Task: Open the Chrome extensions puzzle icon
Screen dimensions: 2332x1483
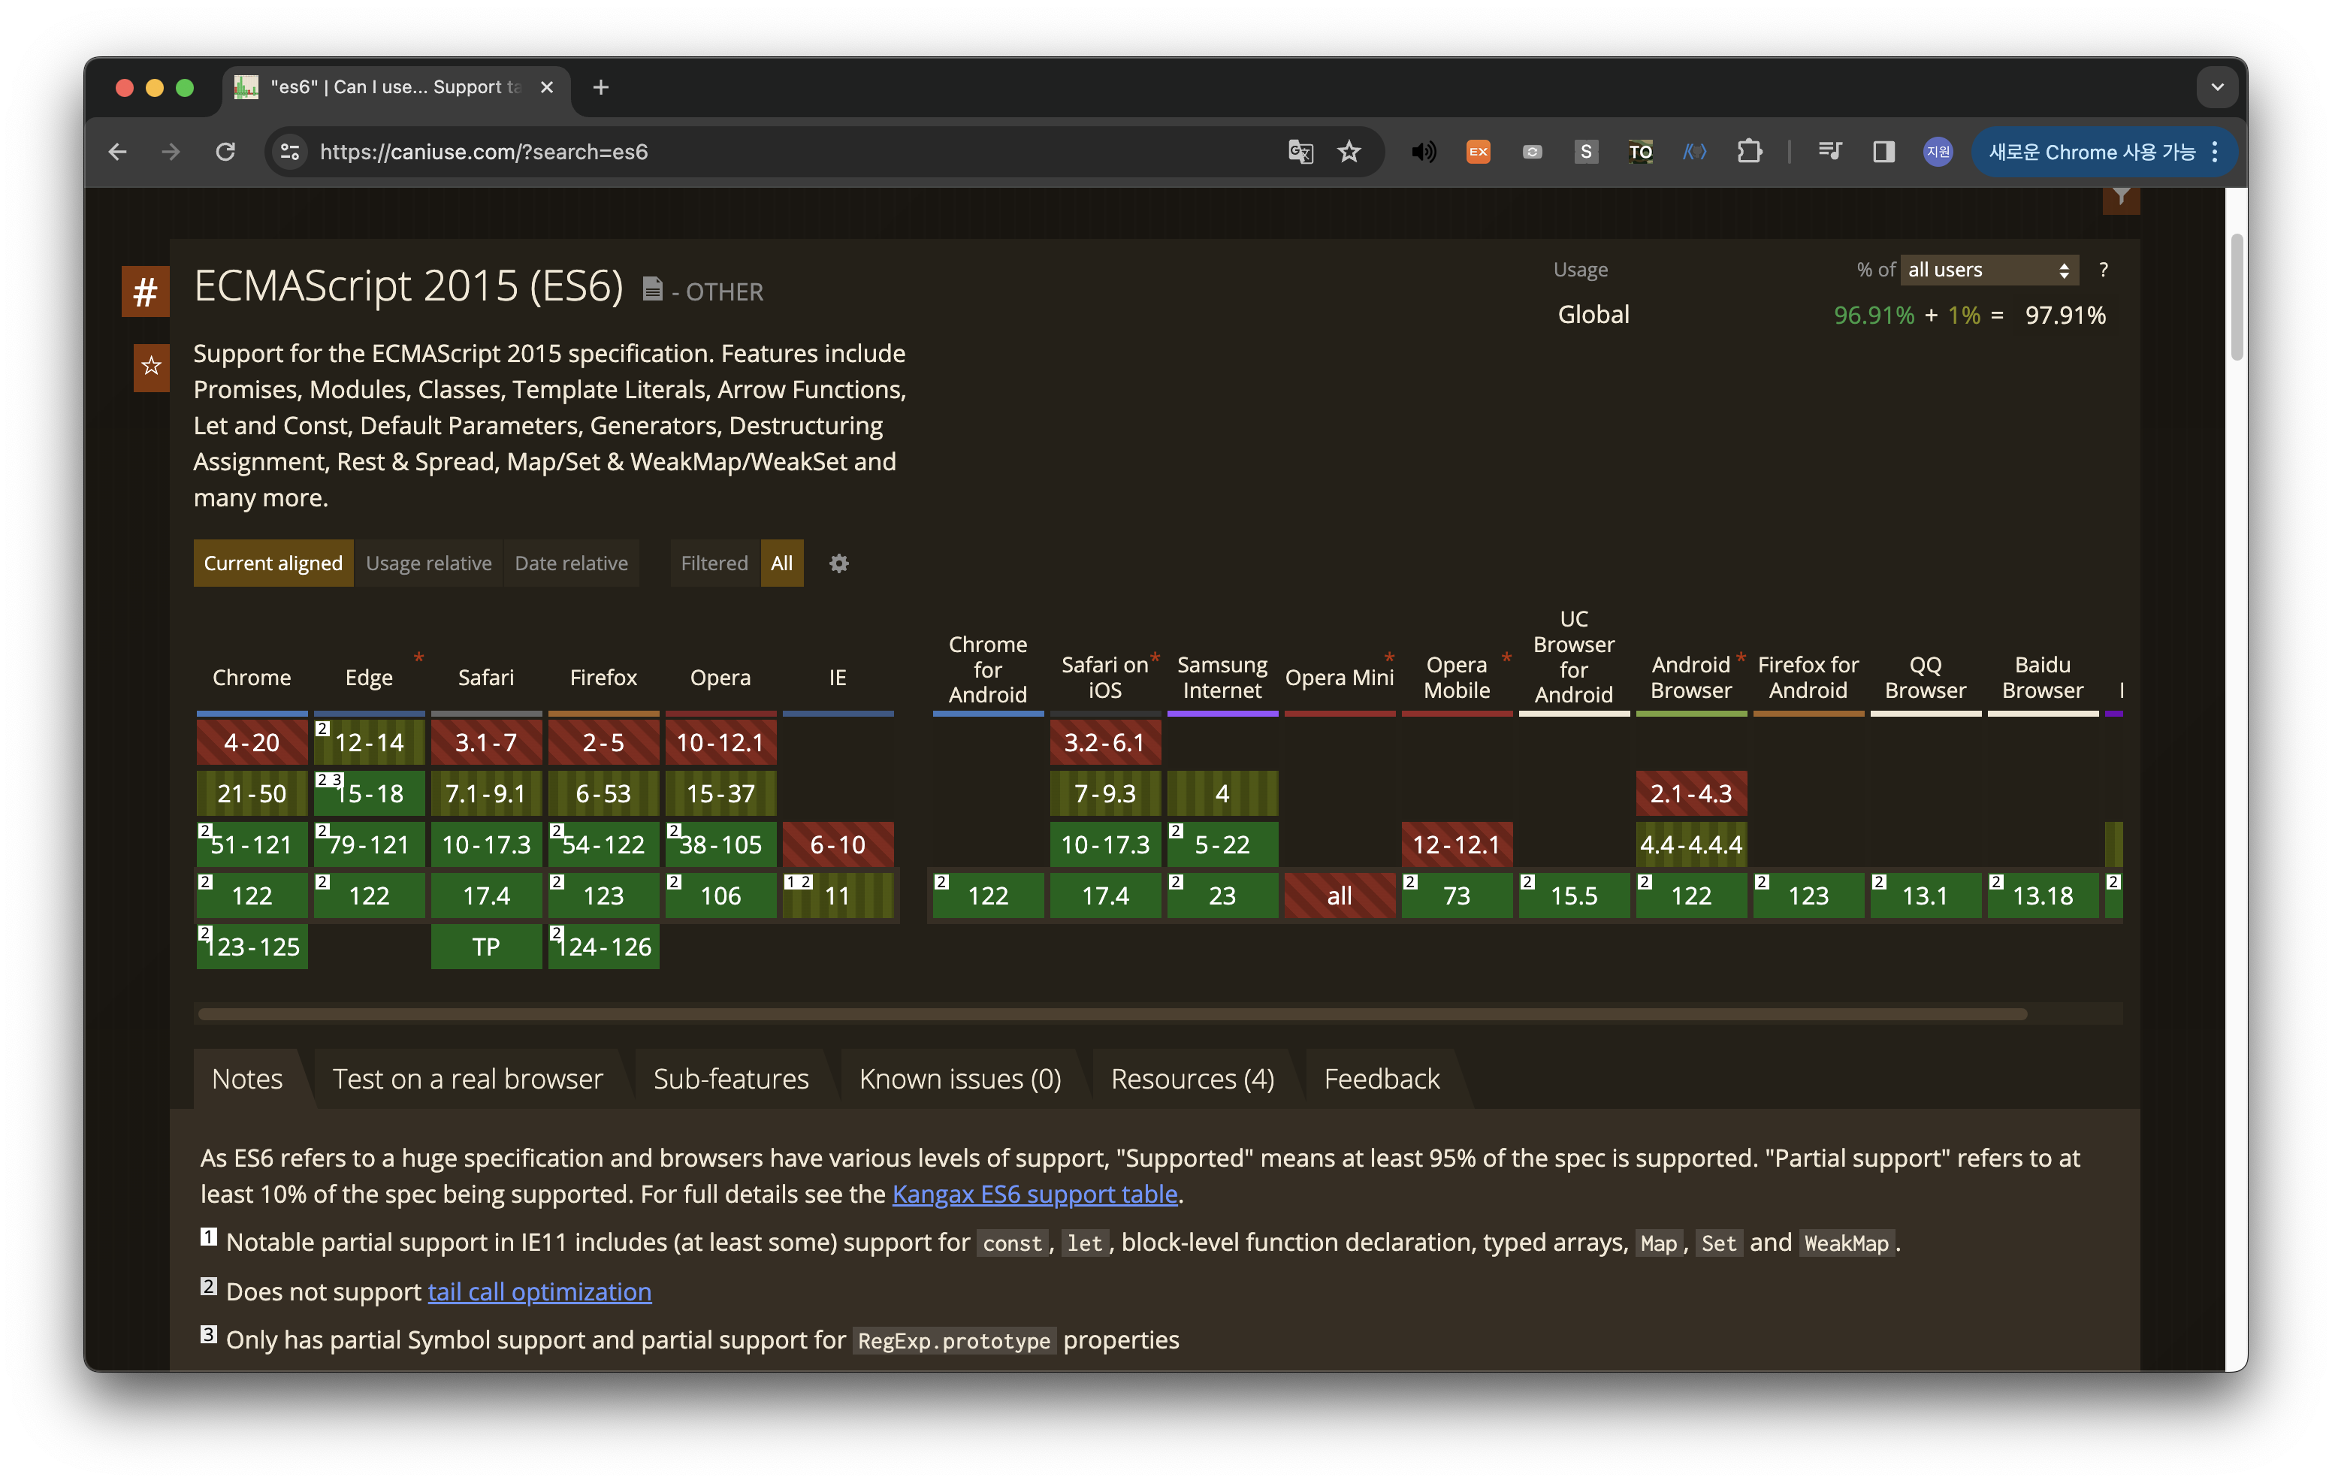Action: click(1749, 152)
